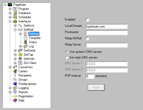
Task: Open the Database filing cabinet icon
Action: point(15,13)
